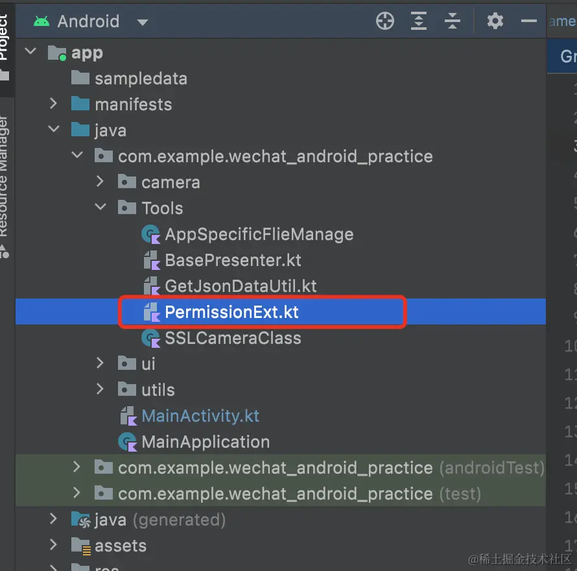This screenshot has width=577, height=571.
Task: Expand the camera package
Action: 100,181
